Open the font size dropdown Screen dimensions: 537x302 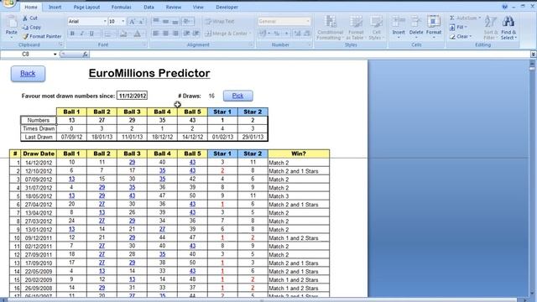pyautogui.click(x=123, y=21)
